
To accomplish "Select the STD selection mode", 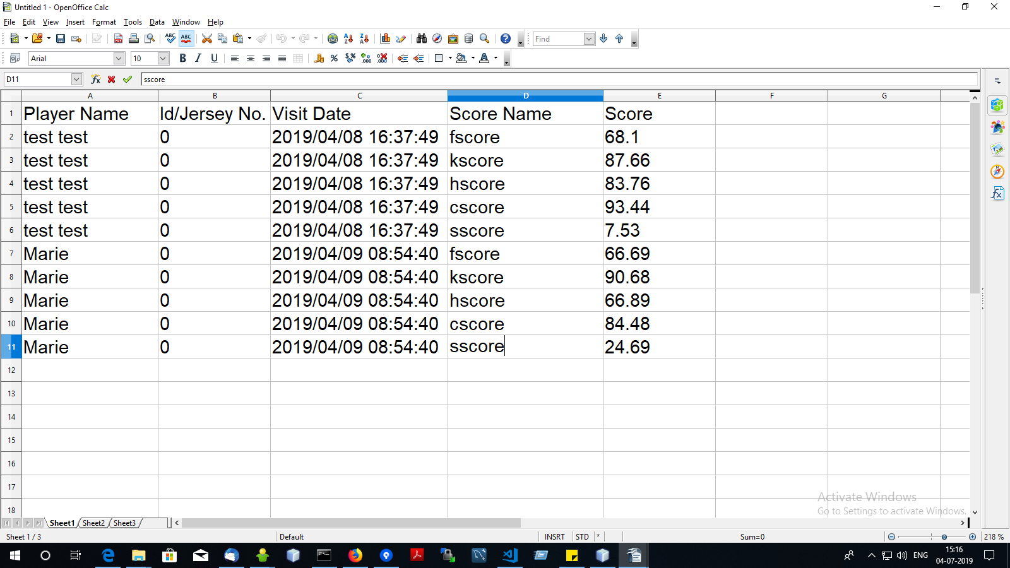I will [x=582, y=537].
